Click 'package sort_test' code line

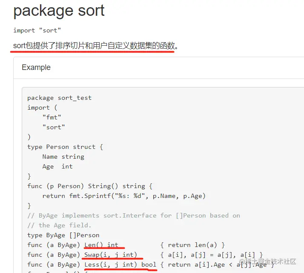[59, 98]
